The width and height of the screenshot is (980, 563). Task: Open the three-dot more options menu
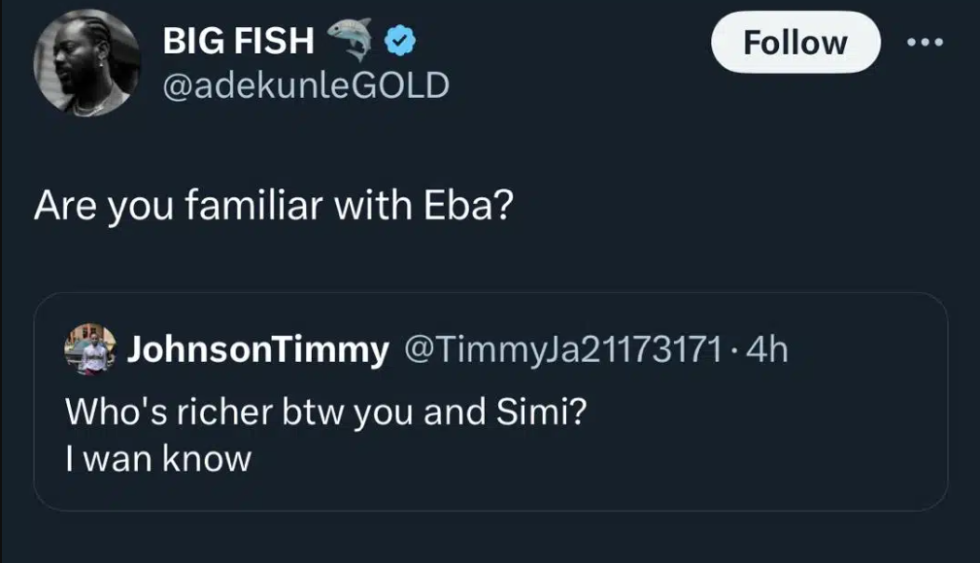pos(924,42)
